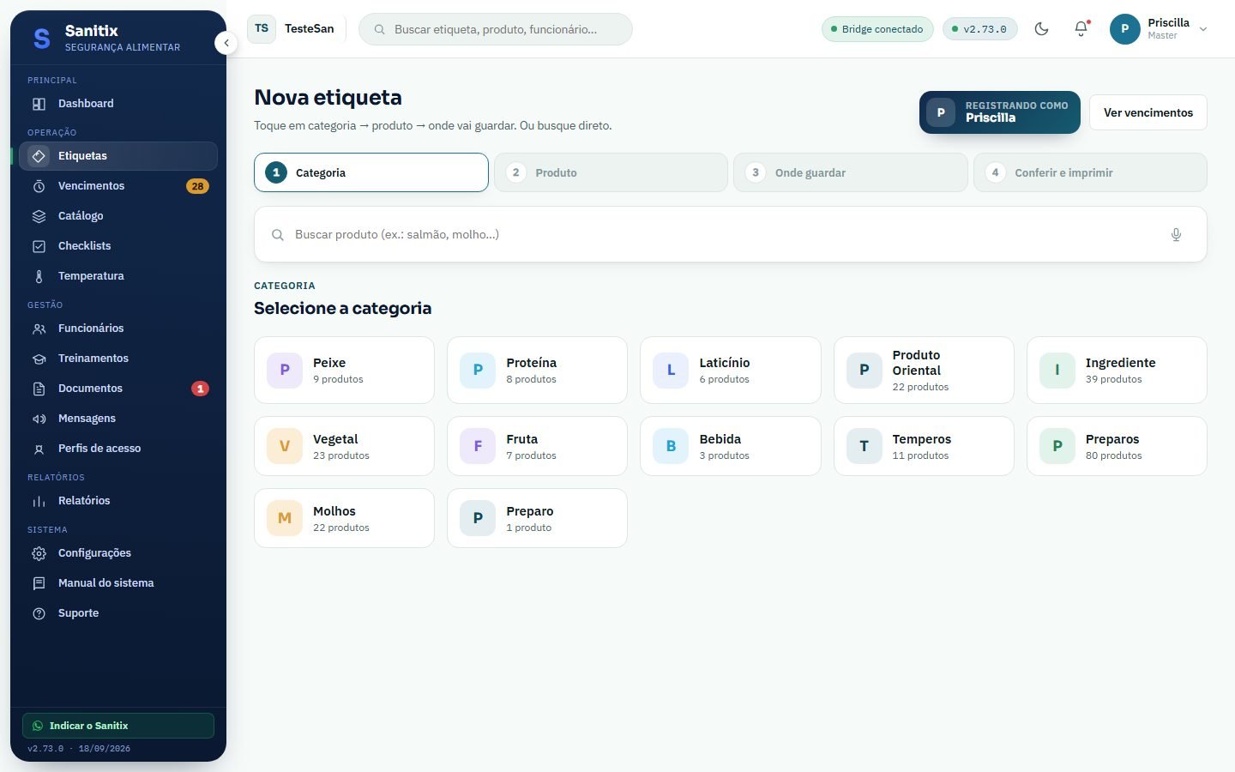1235x772 pixels.
Task: Select the Onde guardar step tab
Action: [850, 172]
